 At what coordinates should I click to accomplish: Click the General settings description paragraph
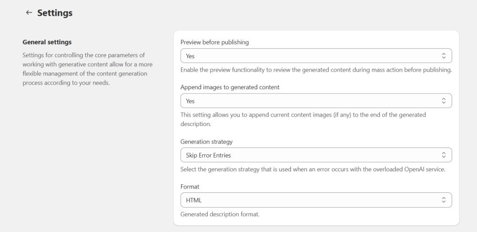(86, 69)
